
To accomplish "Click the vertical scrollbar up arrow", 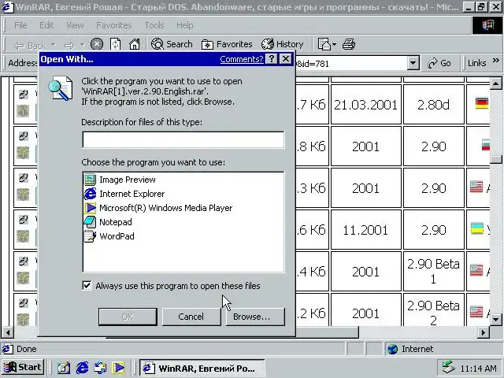I will point(495,84).
